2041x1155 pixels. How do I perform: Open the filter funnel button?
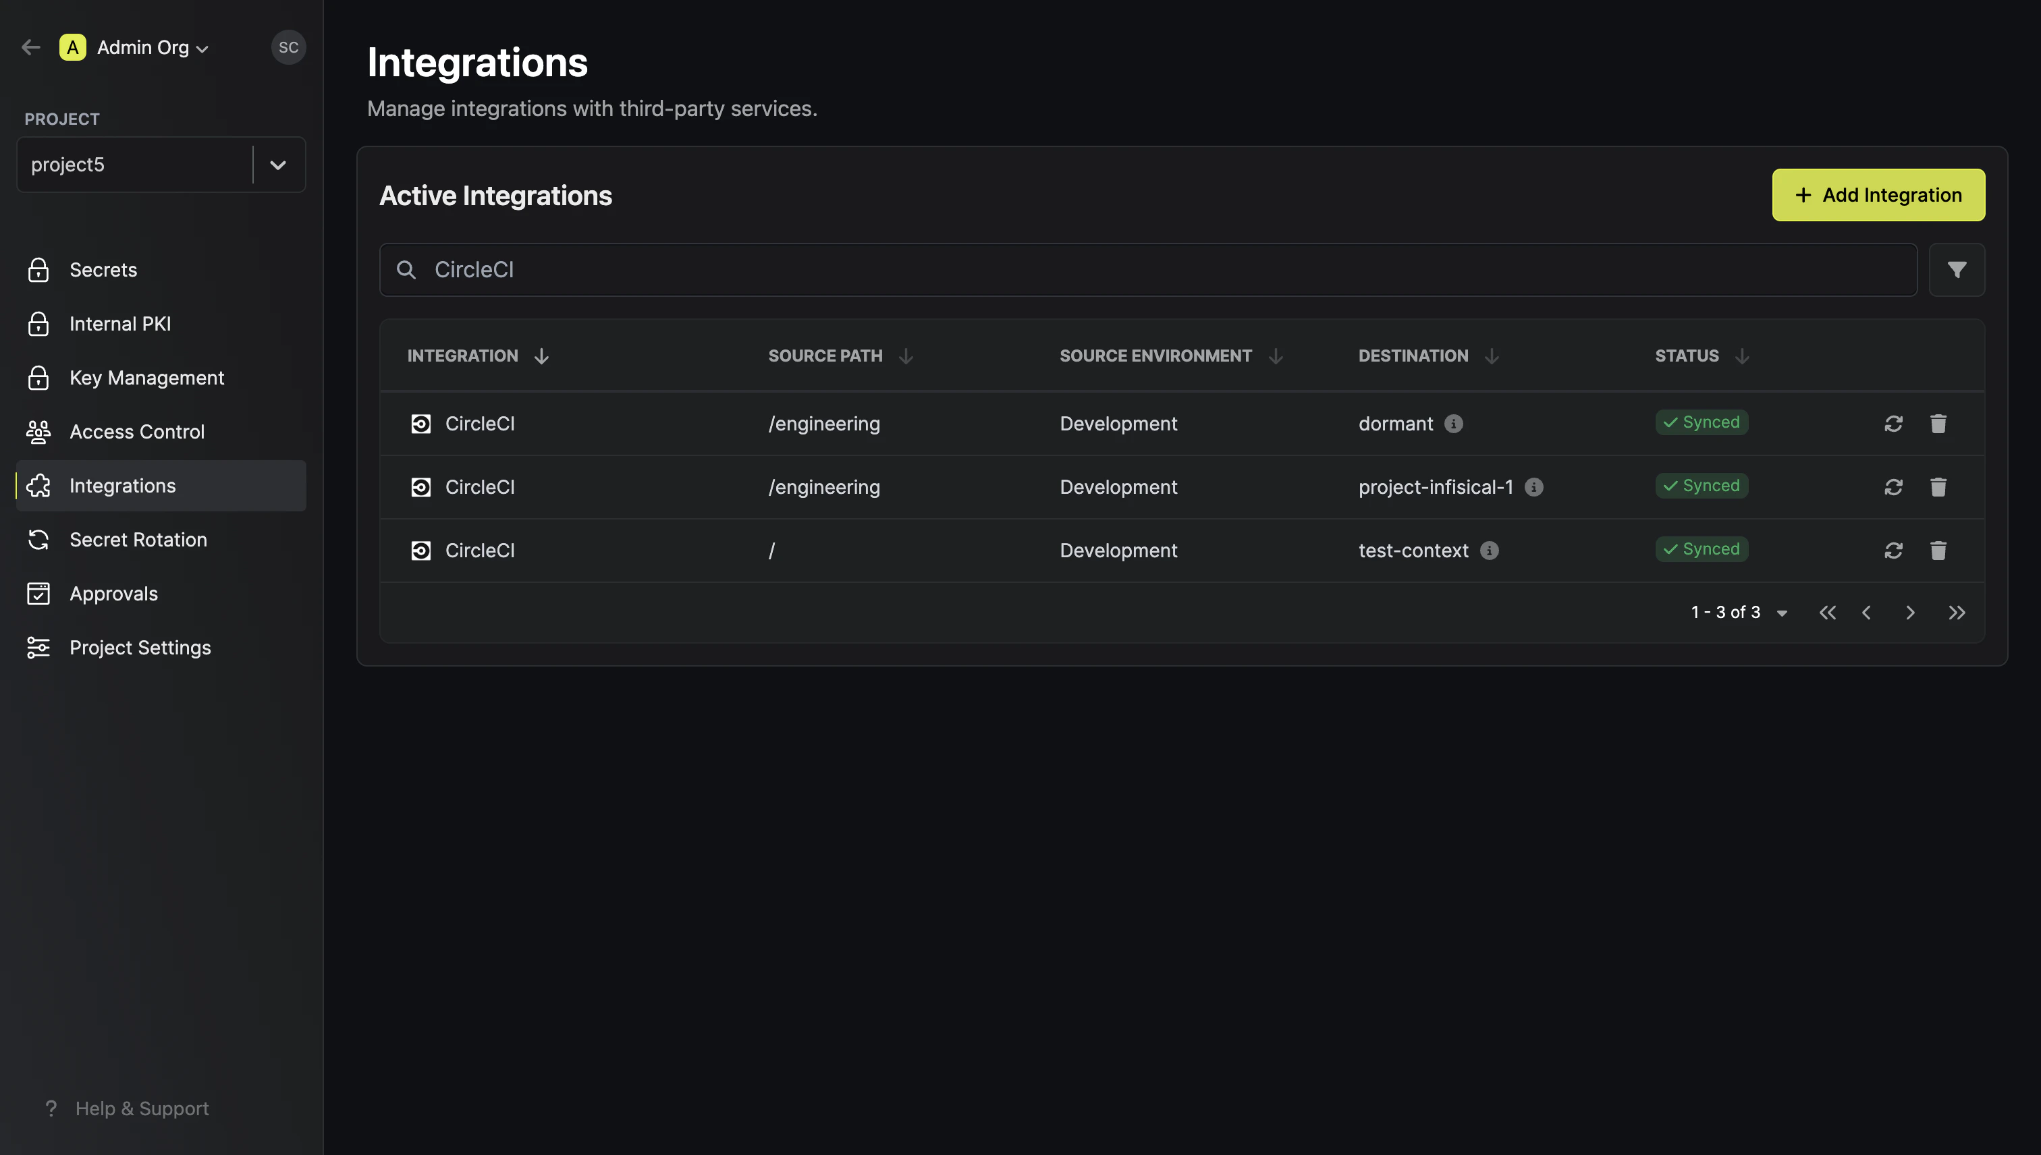pos(1956,270)
